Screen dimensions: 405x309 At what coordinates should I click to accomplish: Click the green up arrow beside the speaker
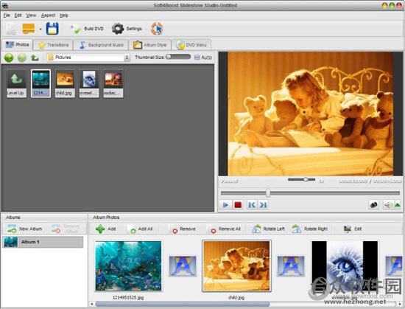point(397,205)
